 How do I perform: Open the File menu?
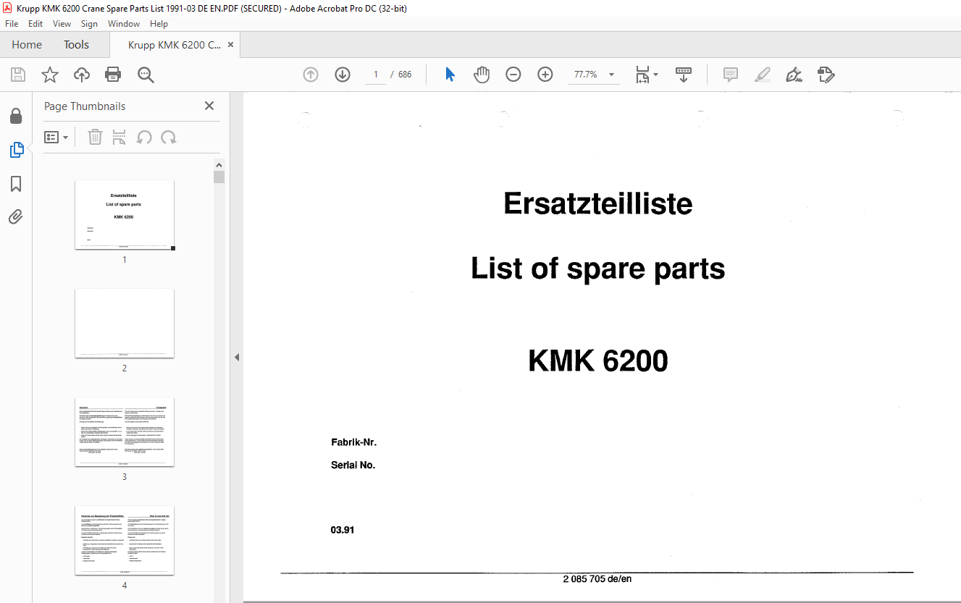click(x=12, y=24)
